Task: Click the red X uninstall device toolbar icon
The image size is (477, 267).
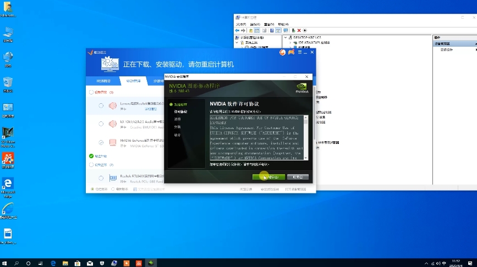Action: click(299, 30)
